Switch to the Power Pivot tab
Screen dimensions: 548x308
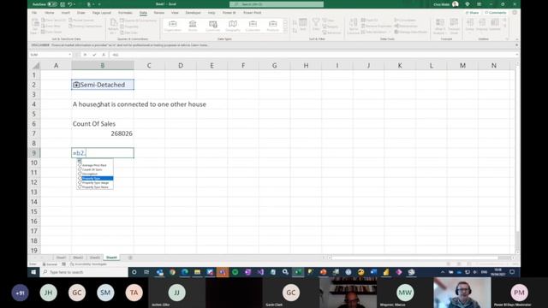253,13
